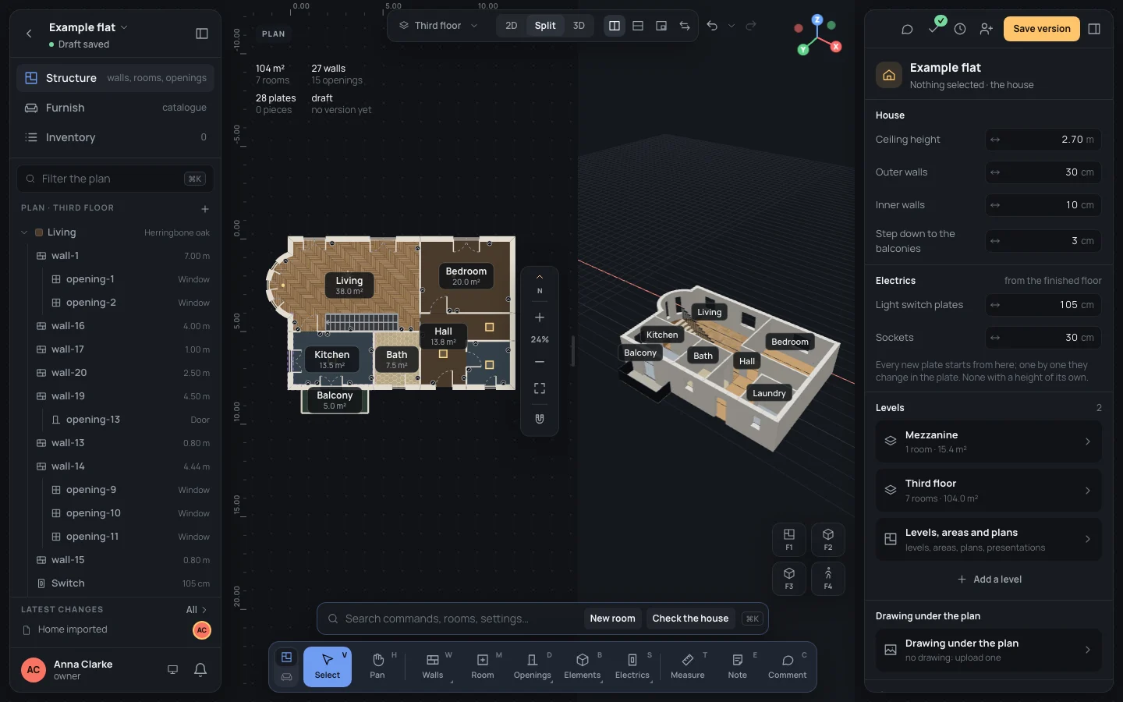The image size is (1123, 702).
Task: Toggle the right inspector panel
Action: coord(1094,29)
